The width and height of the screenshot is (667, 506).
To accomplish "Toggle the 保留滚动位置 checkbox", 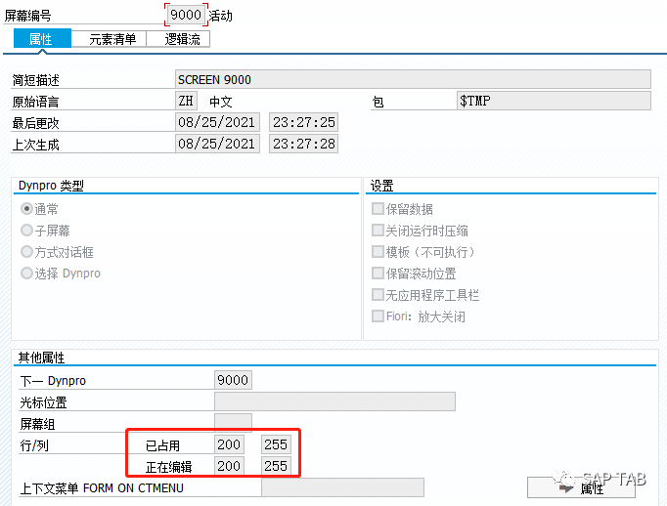I will coord(378,273).
